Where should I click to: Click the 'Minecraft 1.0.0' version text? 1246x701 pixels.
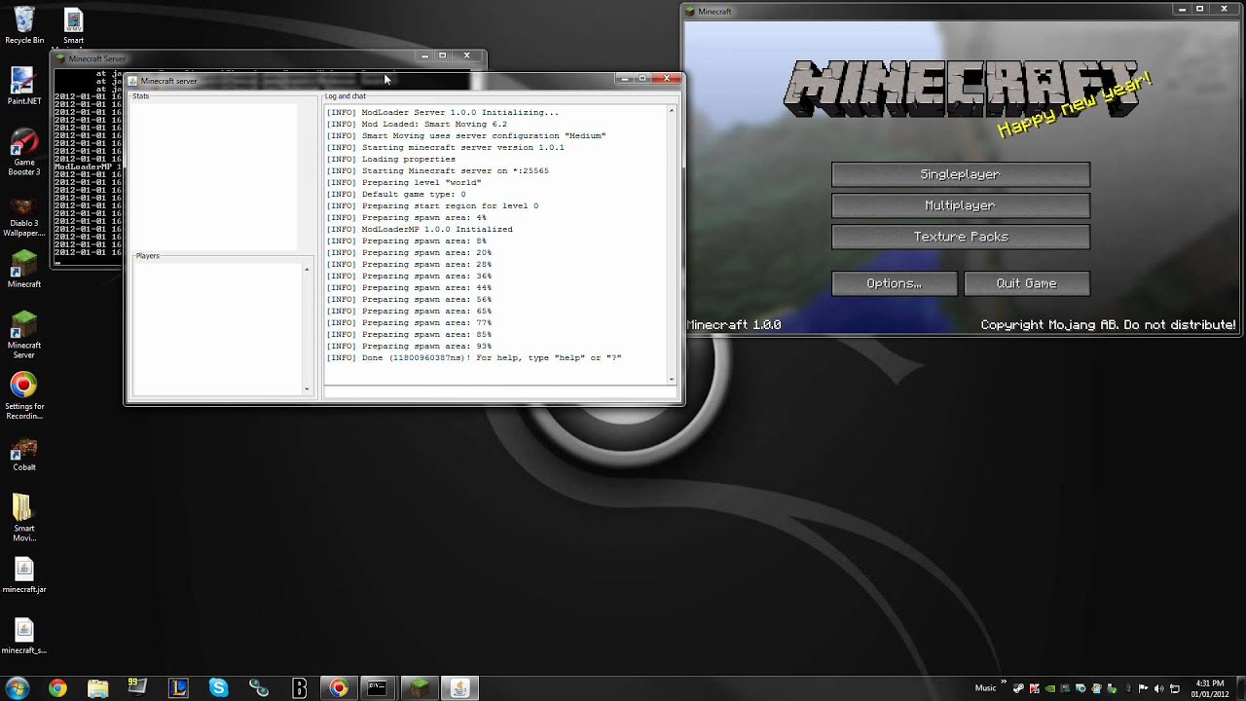[735, 325]
